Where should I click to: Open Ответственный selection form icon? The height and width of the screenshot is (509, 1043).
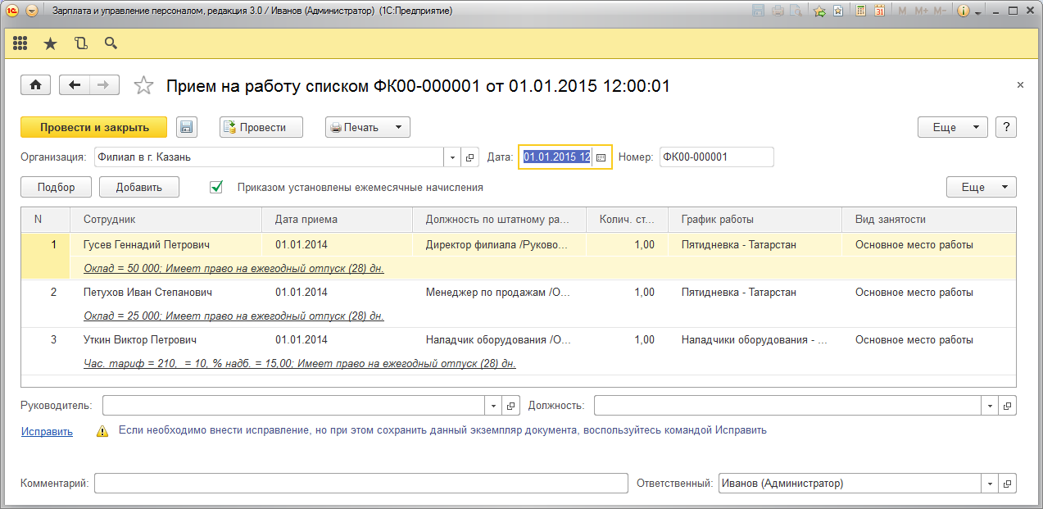[1009, 484]
